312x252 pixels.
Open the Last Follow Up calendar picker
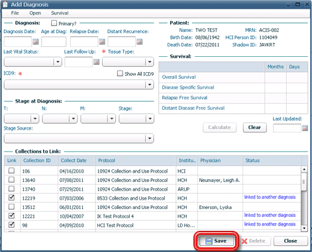(96, 62)
